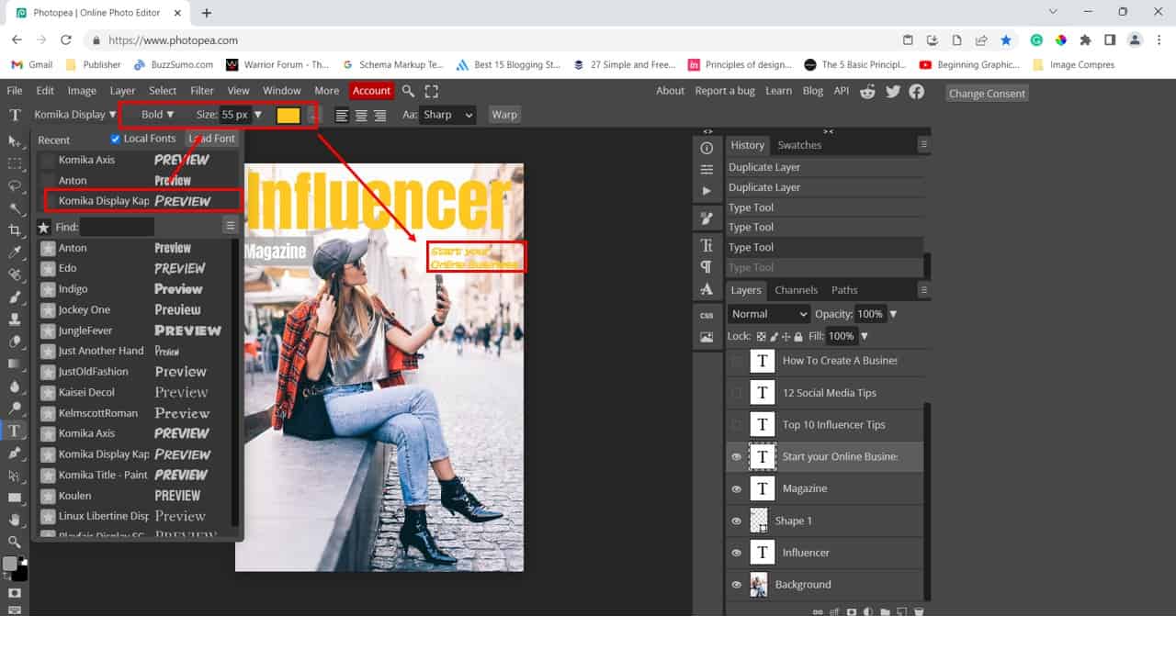Screen dimensions: 1176x661
Task: Select the Crop tool in left toolbar
Action: [15, 230]
